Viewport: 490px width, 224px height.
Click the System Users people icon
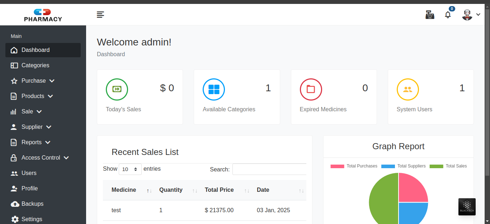tap(407, 89)
